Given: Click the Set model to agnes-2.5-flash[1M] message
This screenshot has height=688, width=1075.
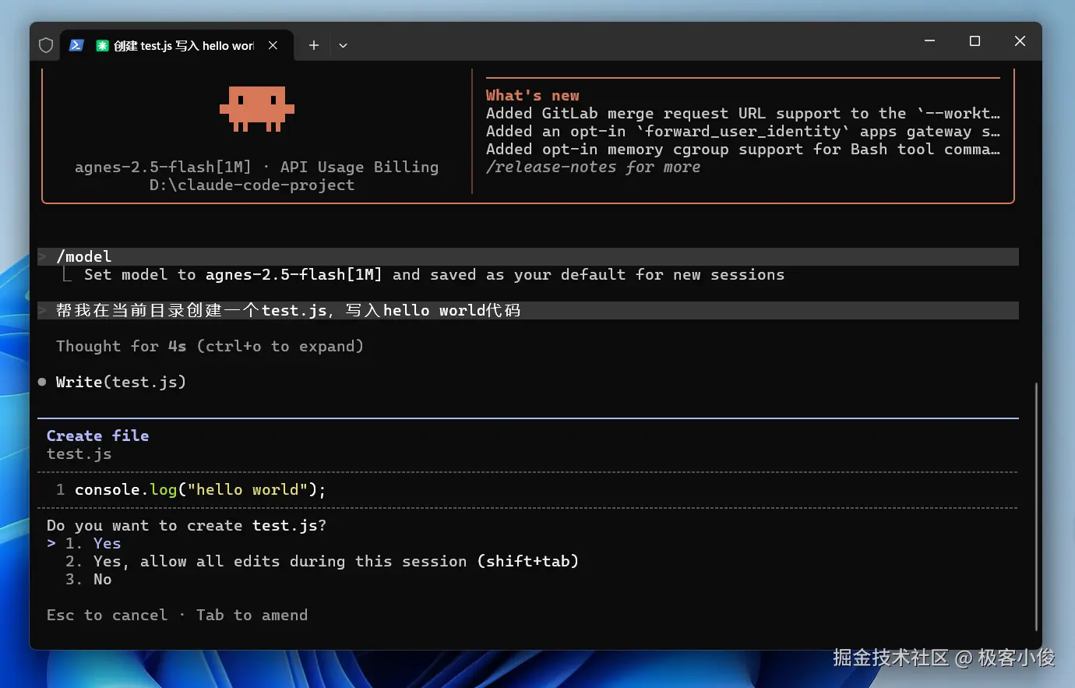Looking at the screenshot, I should 434,274.
